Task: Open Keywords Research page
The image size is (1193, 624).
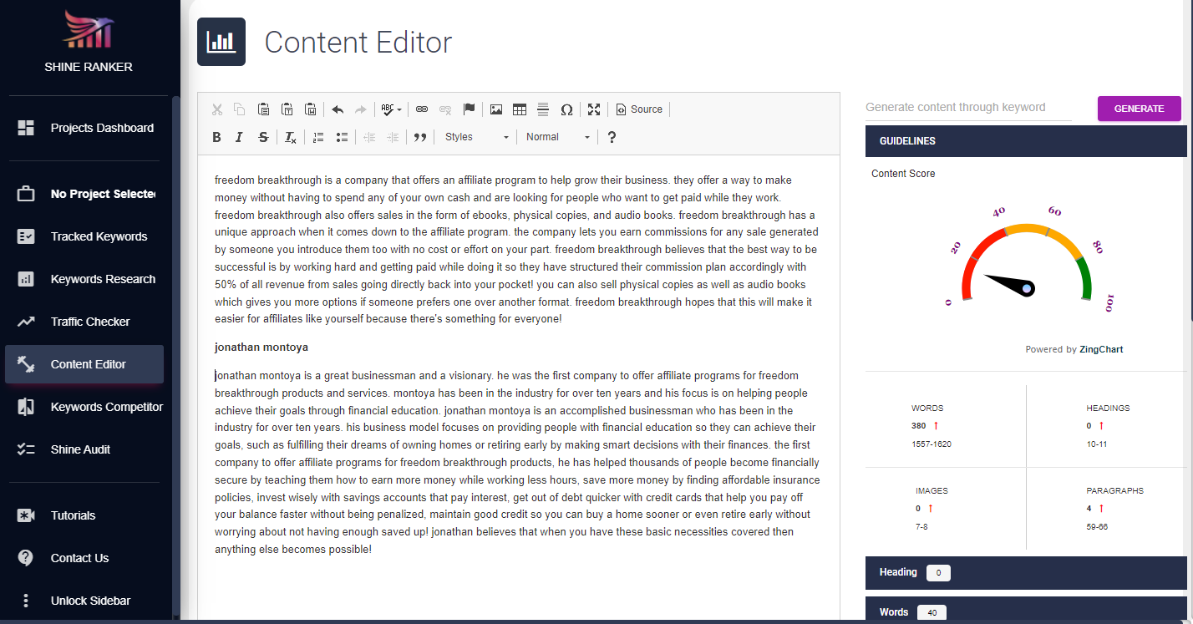Action: [x=84, y=279]
